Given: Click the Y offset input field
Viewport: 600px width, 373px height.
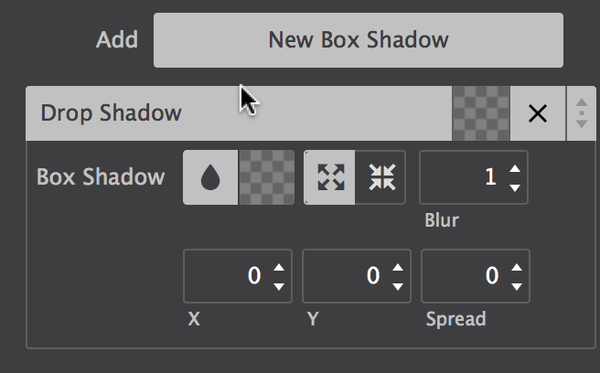Looking at the screenshot, I should (345, 275).
